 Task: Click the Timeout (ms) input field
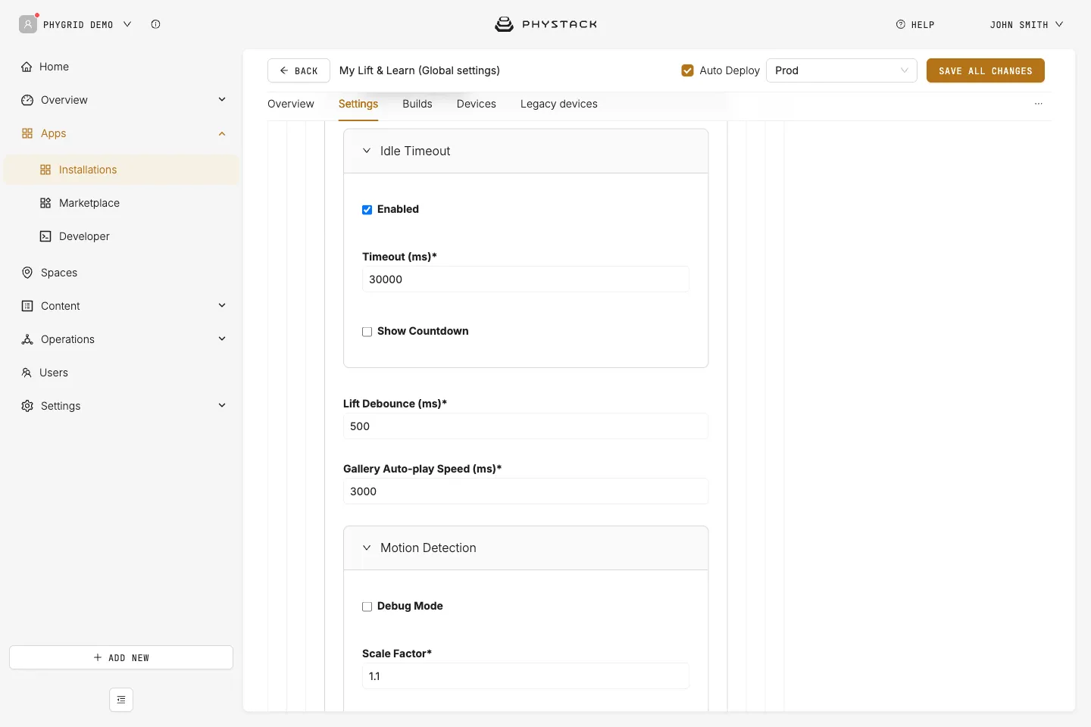pos(526,279)
